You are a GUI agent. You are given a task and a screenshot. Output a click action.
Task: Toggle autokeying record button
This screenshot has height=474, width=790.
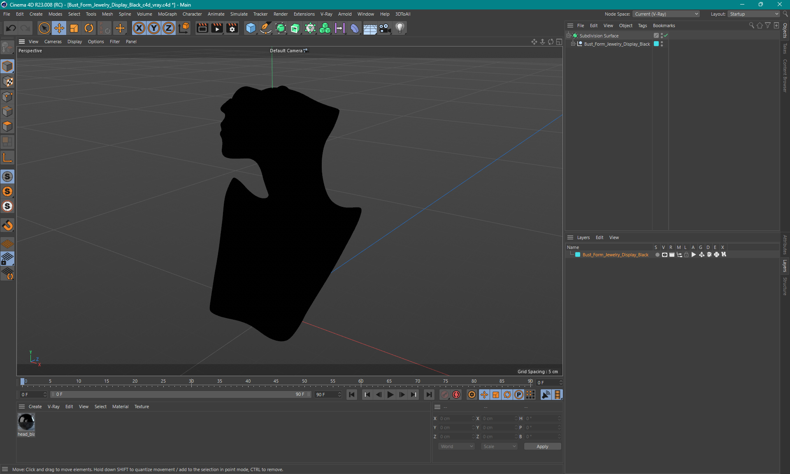[456, 395]
